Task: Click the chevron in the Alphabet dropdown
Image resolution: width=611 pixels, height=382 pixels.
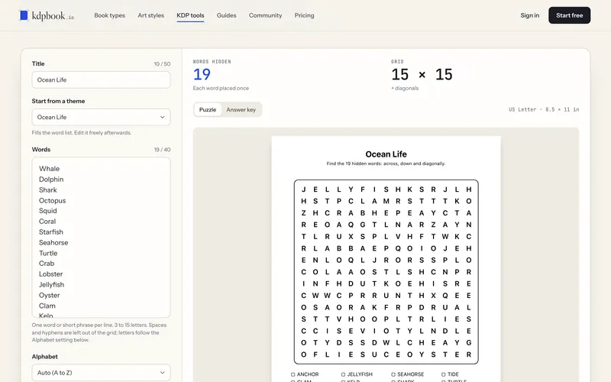Action: tap(162, 373)
